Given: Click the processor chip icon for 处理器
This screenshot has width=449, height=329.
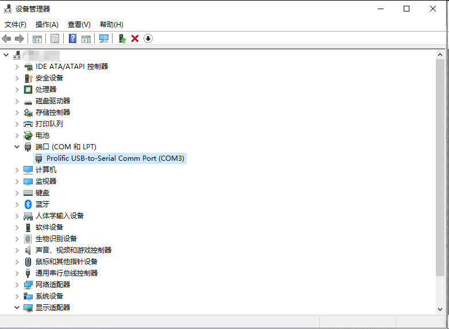Looking at the screenshot, I should click(28, 90).
